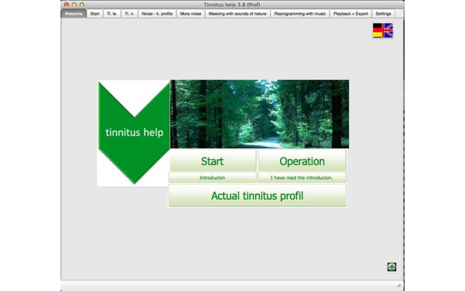
Task: Switch language to British flag
Action: point(388,31)
